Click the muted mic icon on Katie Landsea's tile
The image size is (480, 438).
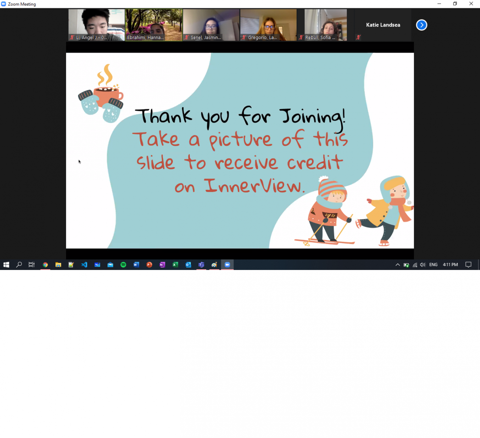point(358,37)
